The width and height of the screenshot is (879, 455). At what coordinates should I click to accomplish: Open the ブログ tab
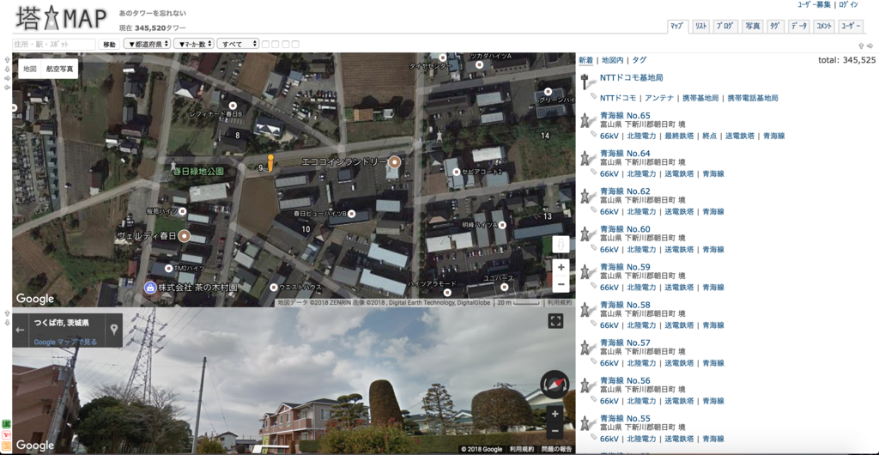coord(726,26)
